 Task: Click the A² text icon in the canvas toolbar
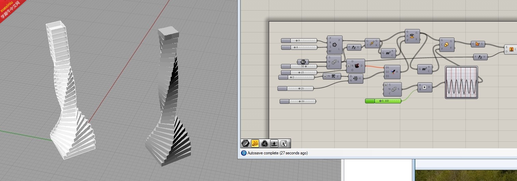(x=284, y=143)
